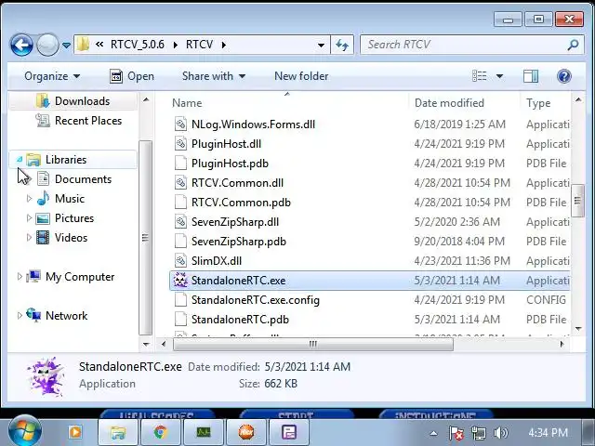
Task: Expand the My Computer node
Action: tap(20, 277)
